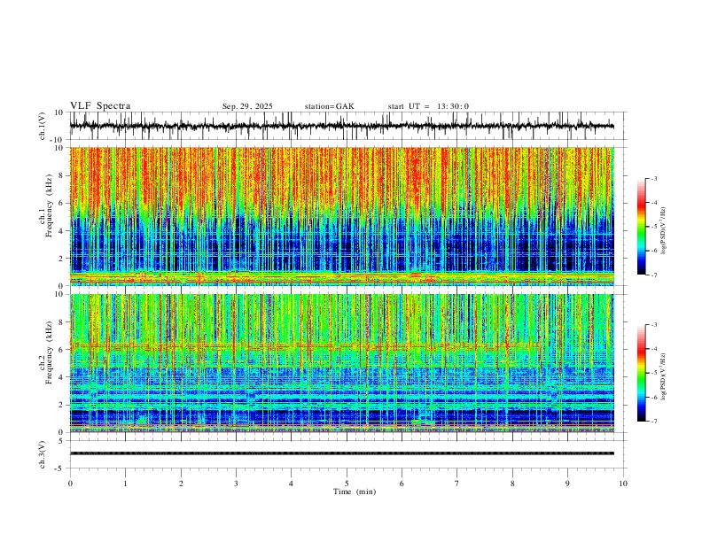This screenshot has height=542, width=702.
Task: Click the "6" tick on the time axis
Action: (402, 484)
